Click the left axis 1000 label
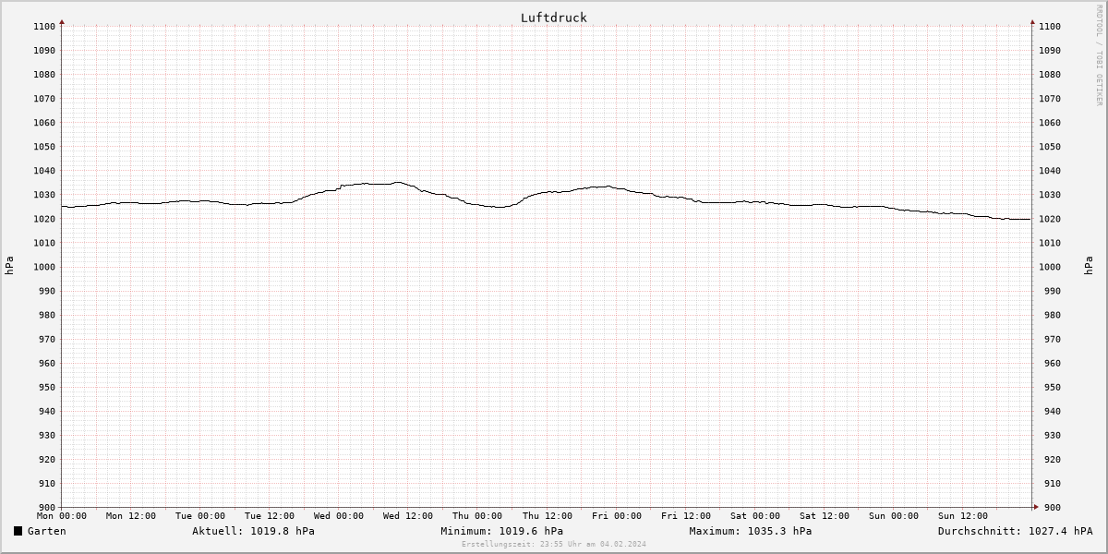 (x=44, y=267)
